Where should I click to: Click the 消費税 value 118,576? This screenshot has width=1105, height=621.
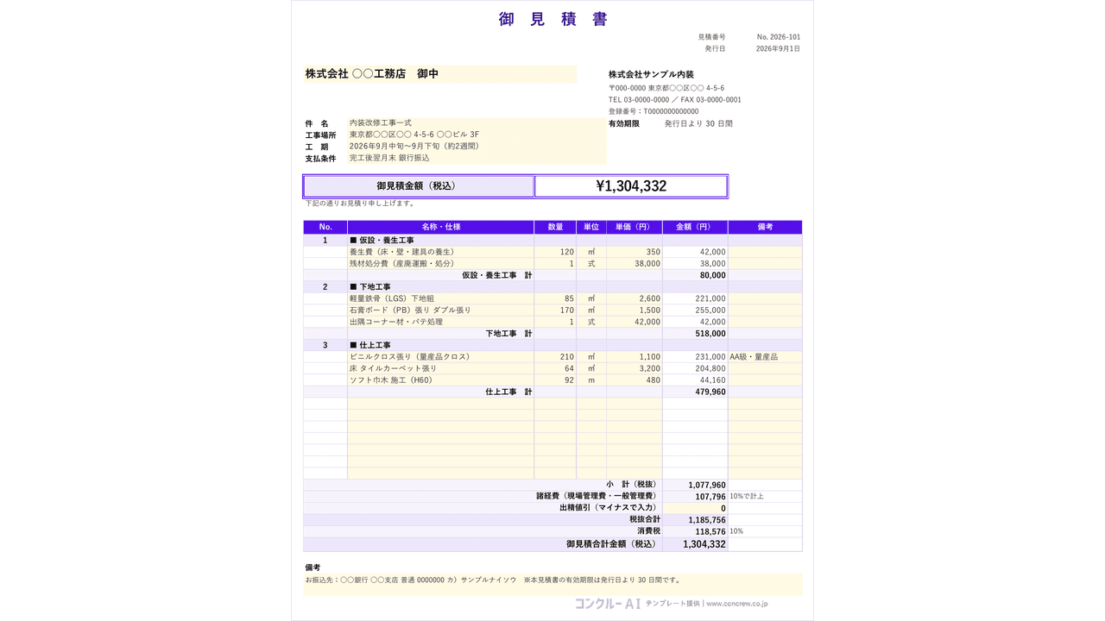(695, 532)
